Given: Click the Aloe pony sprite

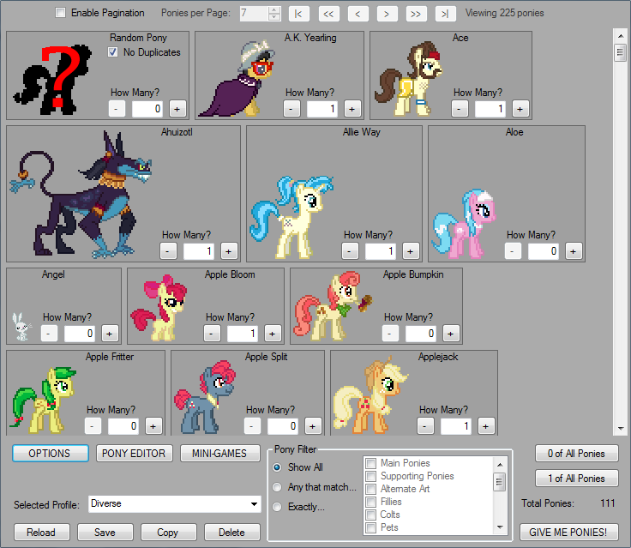Looking at the screenshot, I should [463, 224].
